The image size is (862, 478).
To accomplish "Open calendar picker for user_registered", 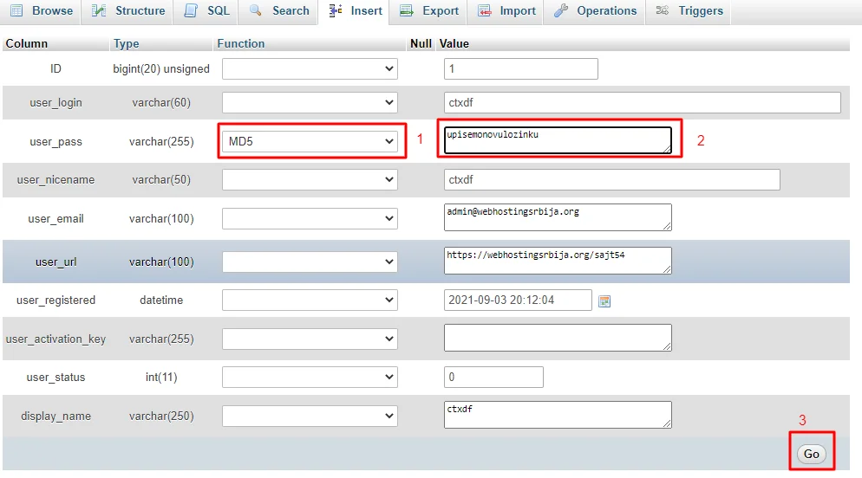I will (604, 301).
